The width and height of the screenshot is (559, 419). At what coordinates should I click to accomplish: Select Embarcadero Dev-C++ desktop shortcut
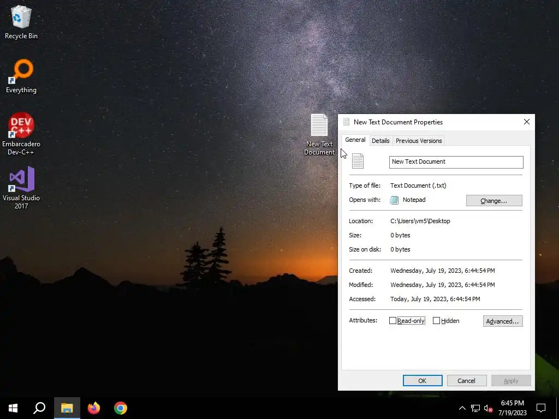click(x=21, y=134)
